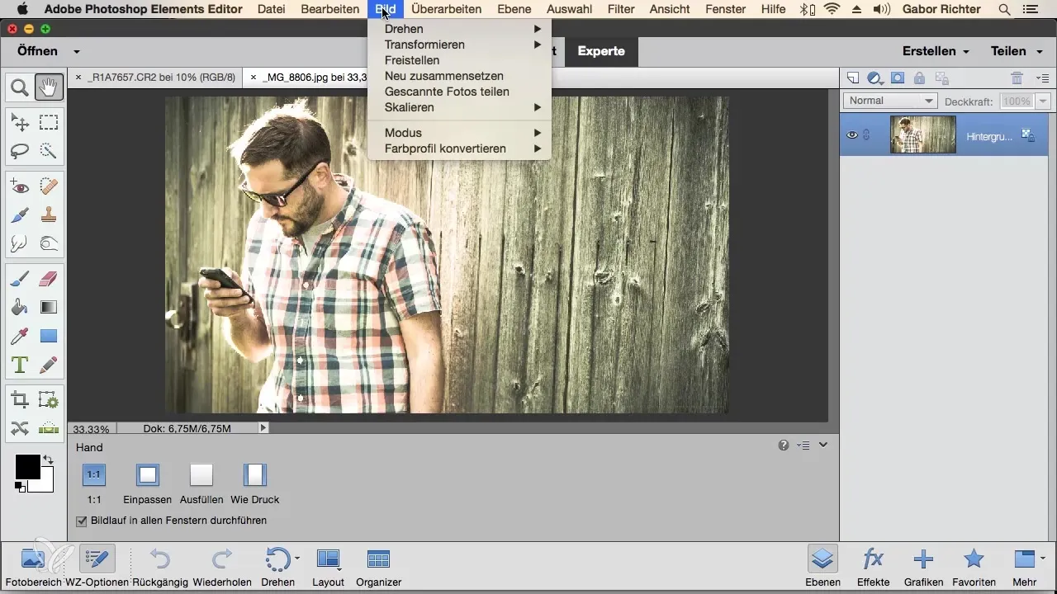Click the lock all pixels icon

click(919, 78)
